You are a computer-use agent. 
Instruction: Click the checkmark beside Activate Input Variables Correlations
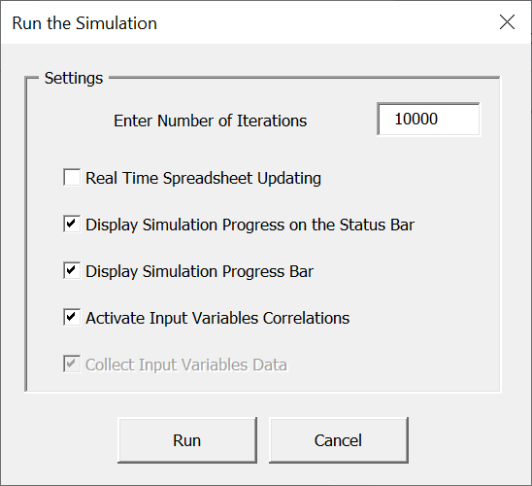71,317
